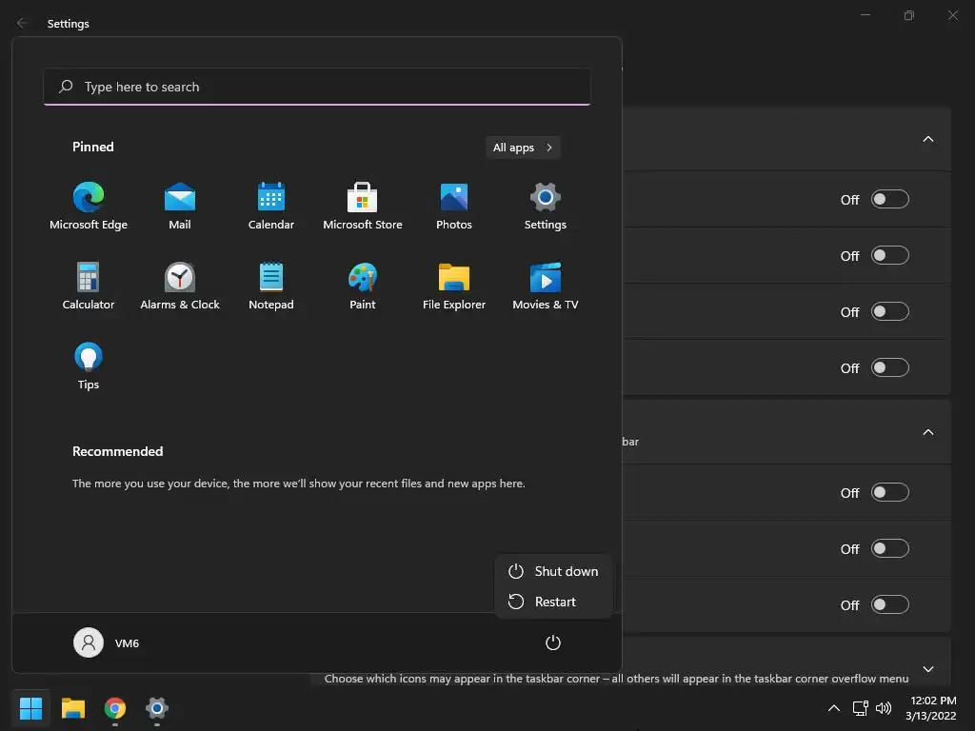Show hidden icons via tray chevron
975x731 pixels.
[834, 708]
